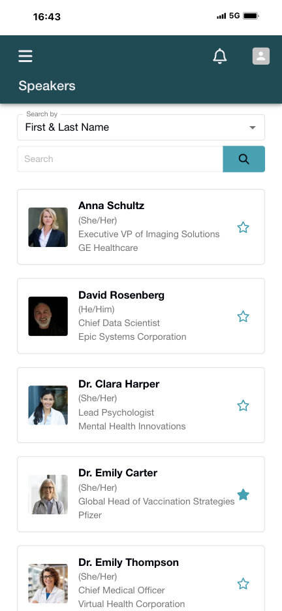Expand the Search by dropdown arrow
Screen dimensions: 282x611
[253, 127]
